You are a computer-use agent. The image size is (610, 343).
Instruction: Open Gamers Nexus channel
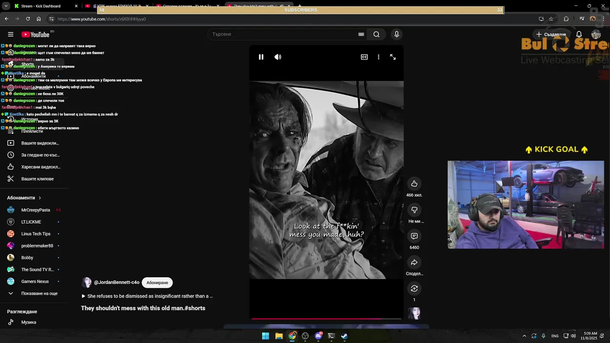pos(34,282)
